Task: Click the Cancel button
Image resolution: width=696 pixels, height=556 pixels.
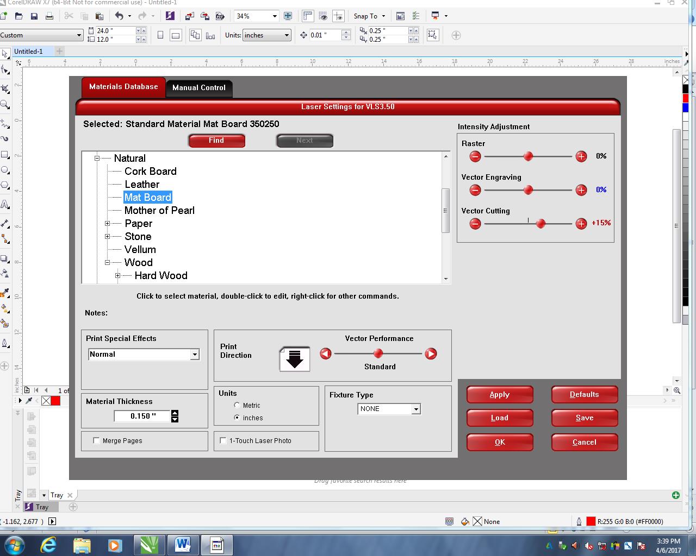Action: (x=585, y=443)
